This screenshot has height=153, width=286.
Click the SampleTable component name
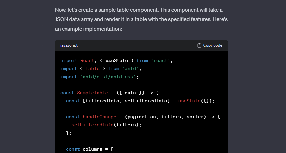(92, 93)
